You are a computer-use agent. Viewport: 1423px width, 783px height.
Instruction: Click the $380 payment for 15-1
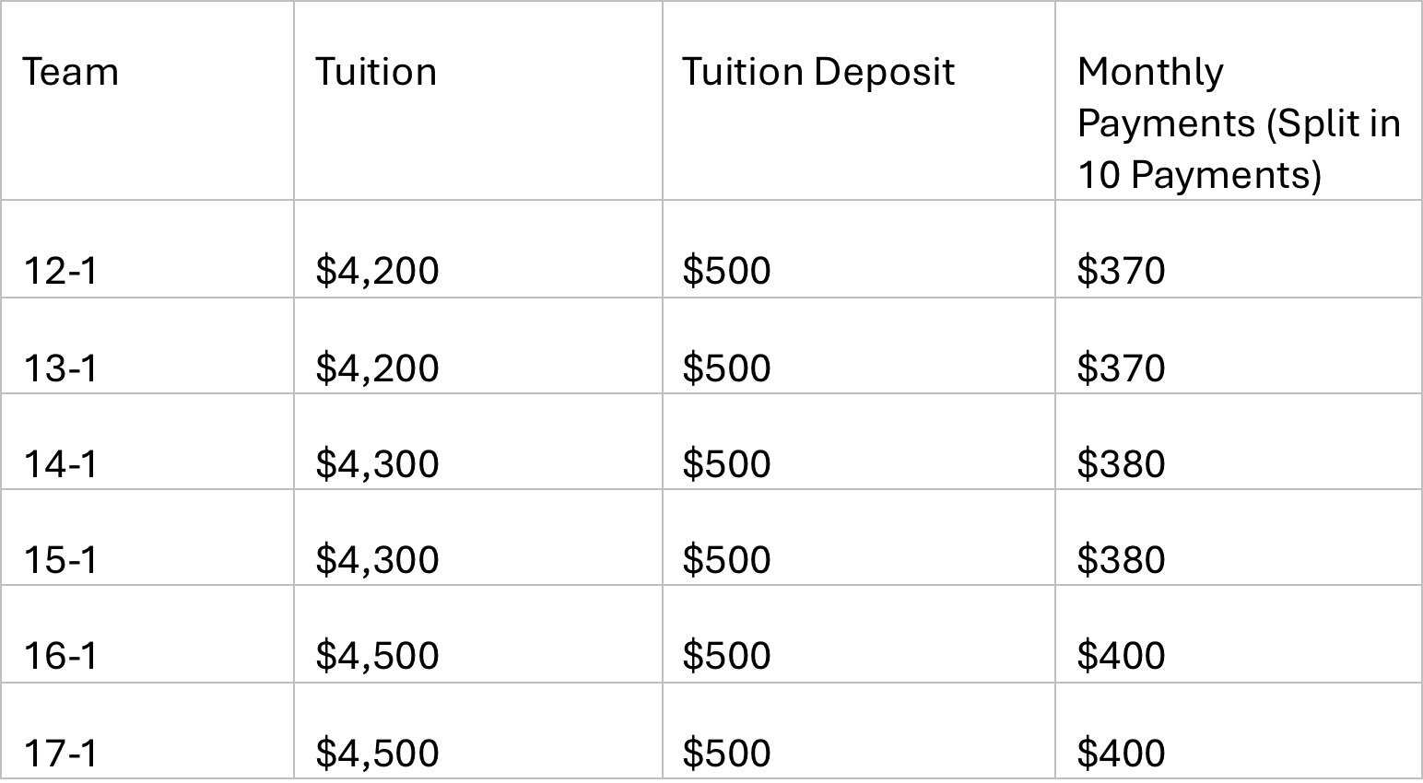point(1121,560)
